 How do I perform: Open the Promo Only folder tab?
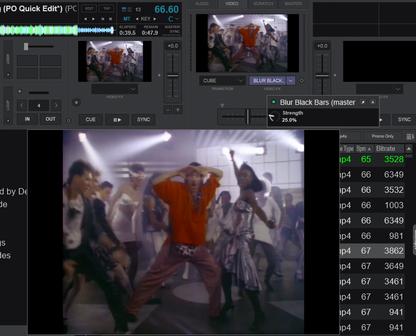[x=383, y=136]
